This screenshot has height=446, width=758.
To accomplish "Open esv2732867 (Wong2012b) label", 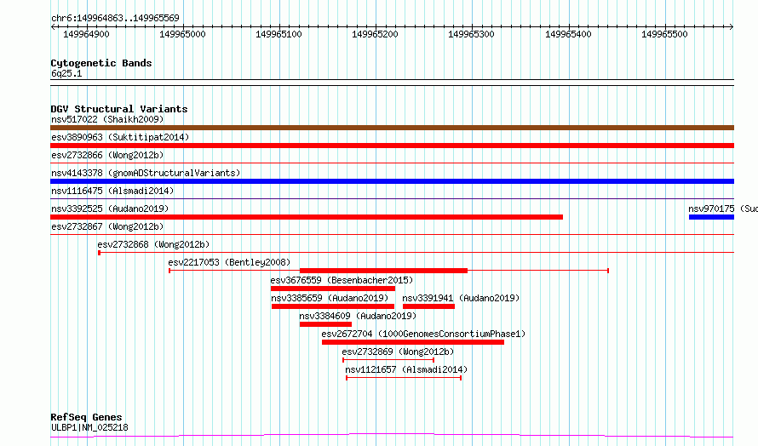I will pos(107,226).
